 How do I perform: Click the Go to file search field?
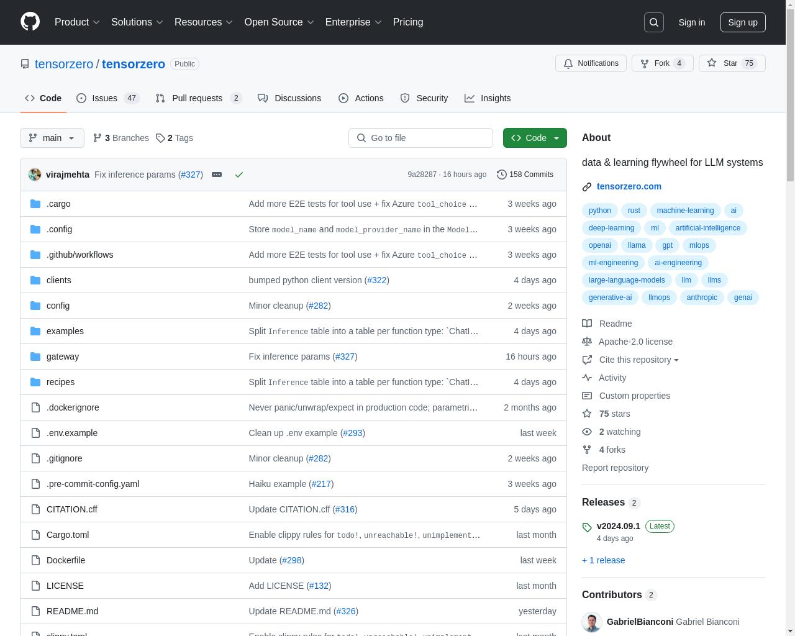click(420, 138)
